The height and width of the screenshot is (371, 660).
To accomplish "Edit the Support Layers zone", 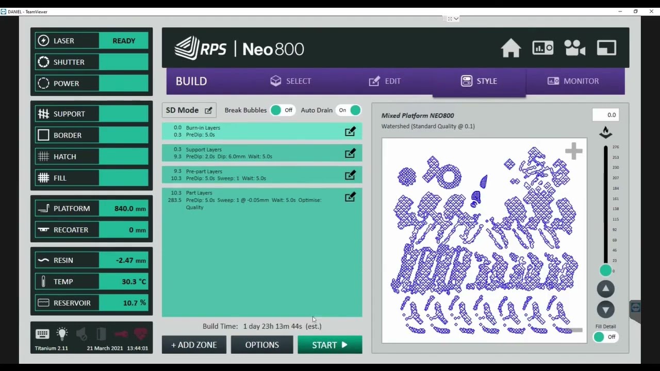I will click(350, 154).
